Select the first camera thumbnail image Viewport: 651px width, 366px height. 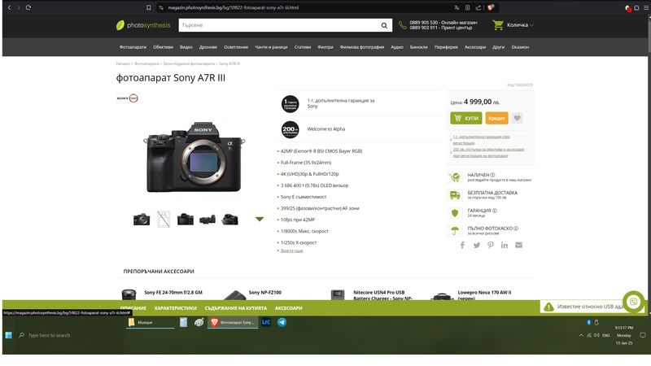tap(142, 219)
